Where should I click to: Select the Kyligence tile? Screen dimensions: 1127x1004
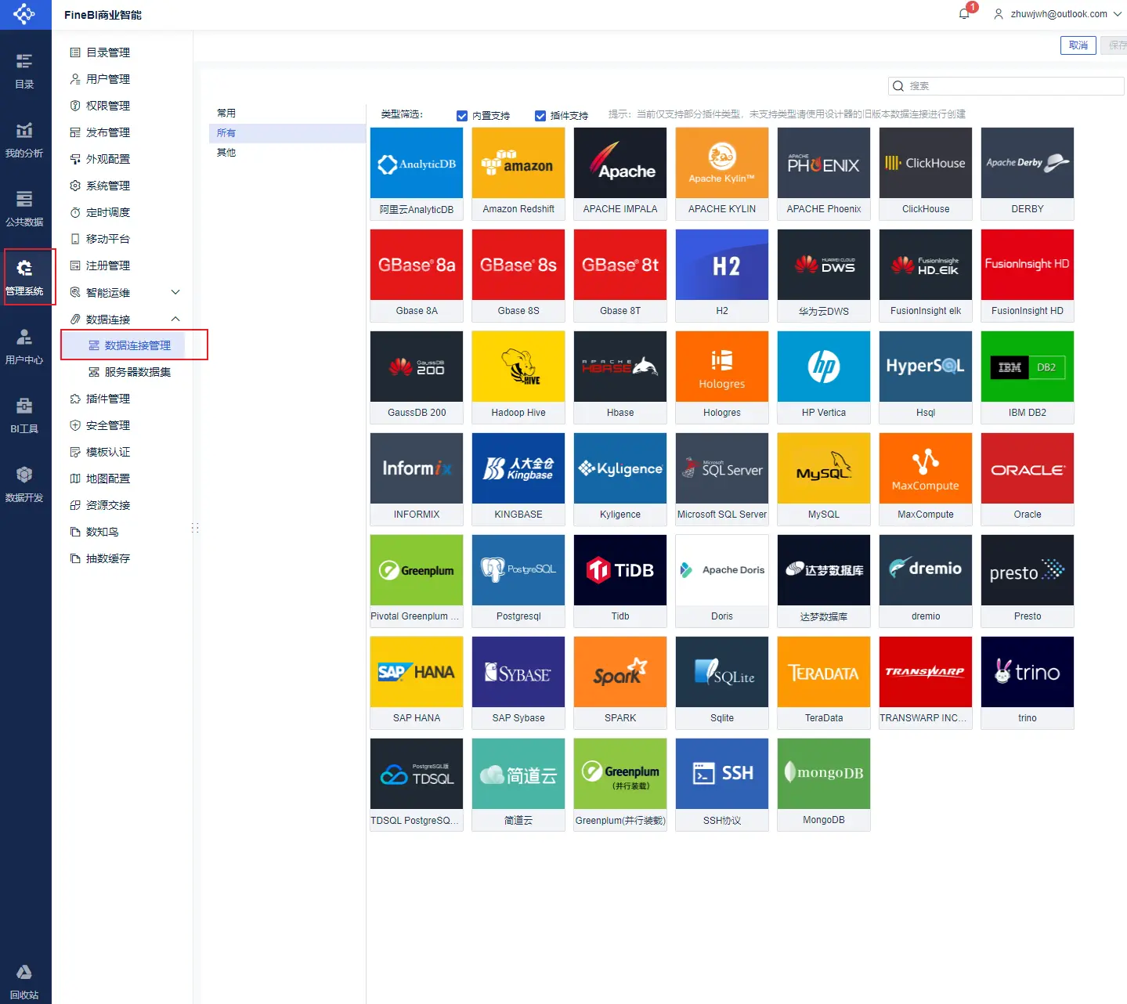(620, 479)
